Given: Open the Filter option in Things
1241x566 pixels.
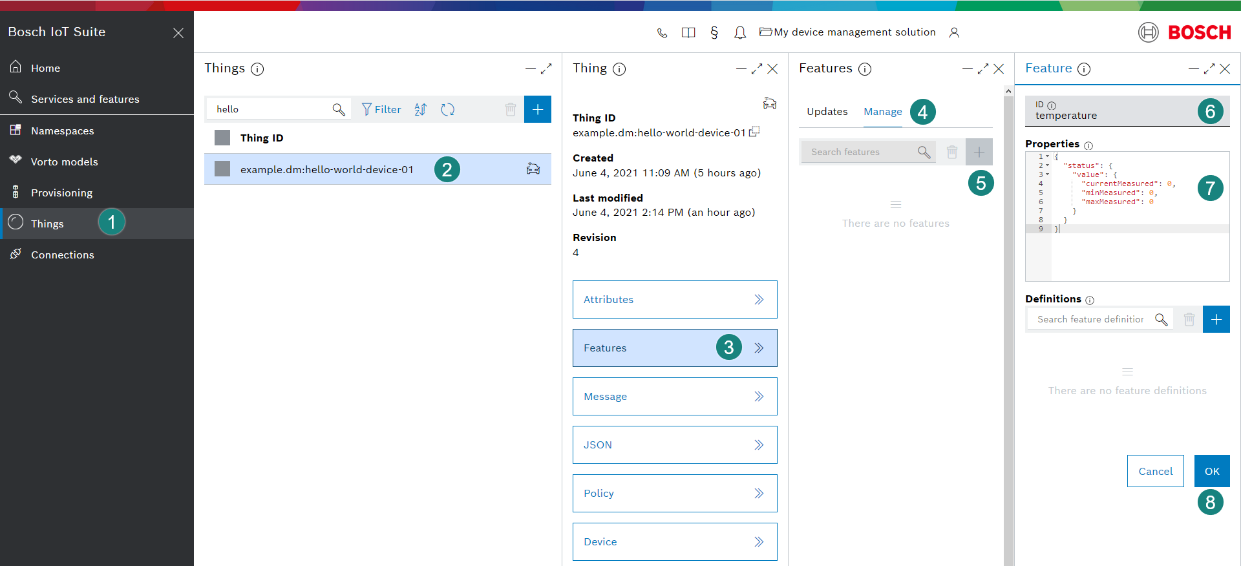Looking at the screenshot, I should [x=381, y=109].
